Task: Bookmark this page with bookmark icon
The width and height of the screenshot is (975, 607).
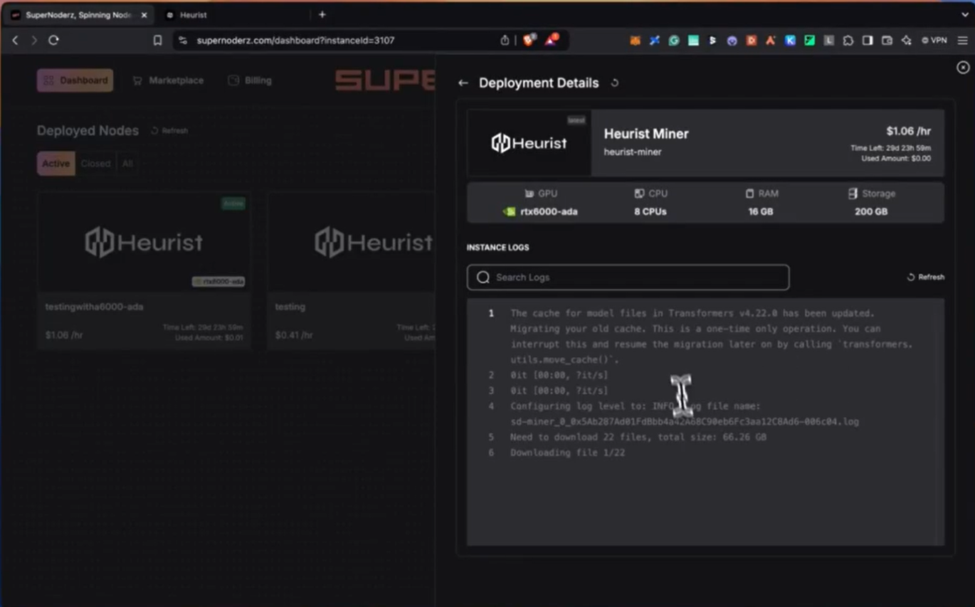Action: click(x=158, y=41)
